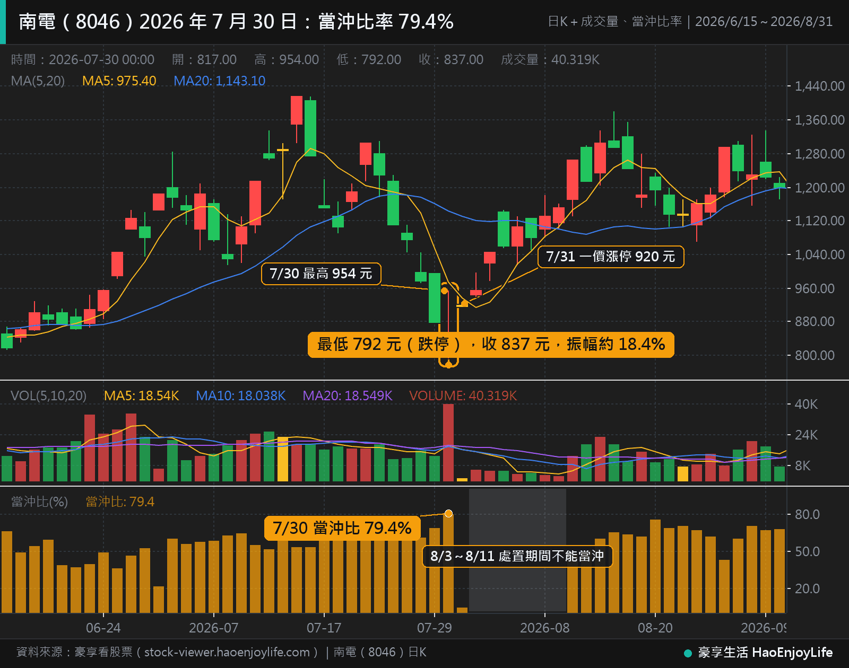
Task: Click the "當沖比(%)" panel label
Action: click(x=39, y=502)
